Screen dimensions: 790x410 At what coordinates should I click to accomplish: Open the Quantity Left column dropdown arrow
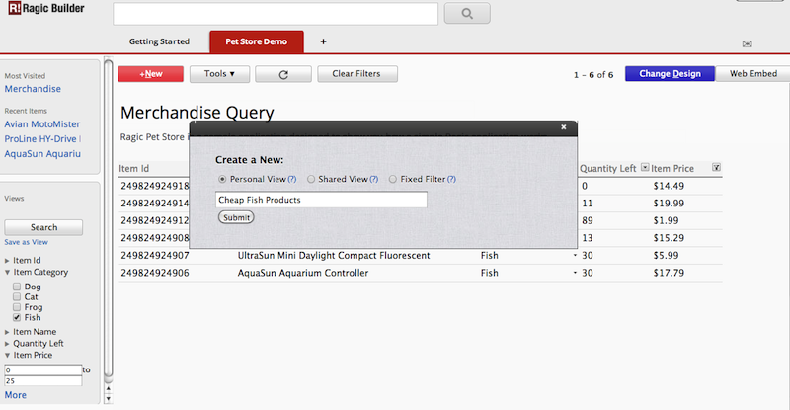pos(645,168)
